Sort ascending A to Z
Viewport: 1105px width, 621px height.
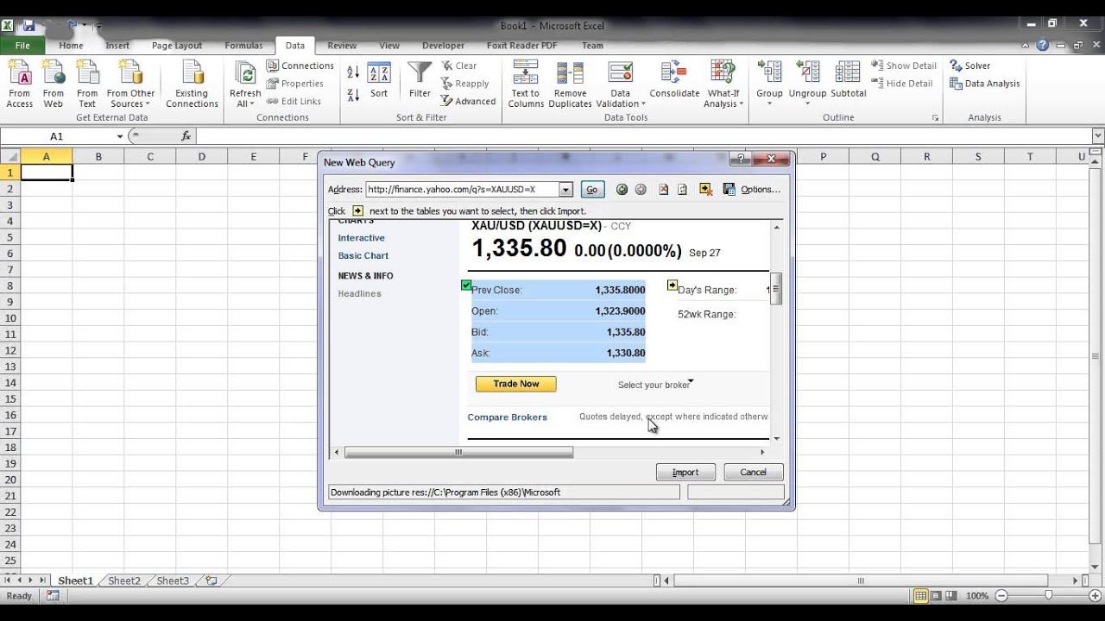pos(353,72)
